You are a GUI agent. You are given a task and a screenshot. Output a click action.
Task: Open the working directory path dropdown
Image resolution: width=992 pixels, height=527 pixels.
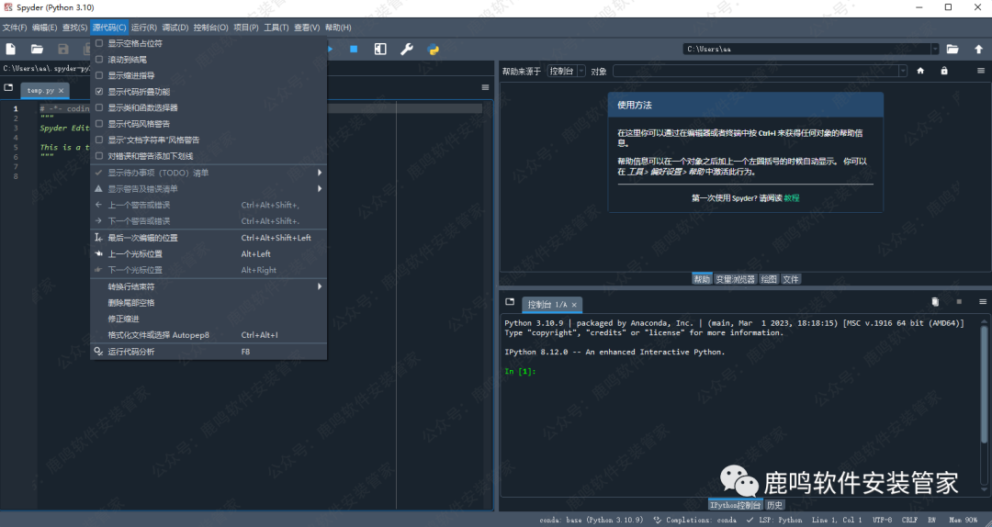(x=935, y=50)
